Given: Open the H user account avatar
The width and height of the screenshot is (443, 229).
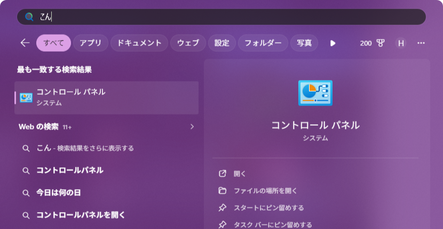Looking at the screenshot, I should tap(401, 43).
